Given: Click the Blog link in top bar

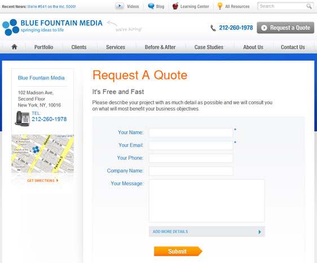Looking at the screenshot, I should click(x=160, y=6).
